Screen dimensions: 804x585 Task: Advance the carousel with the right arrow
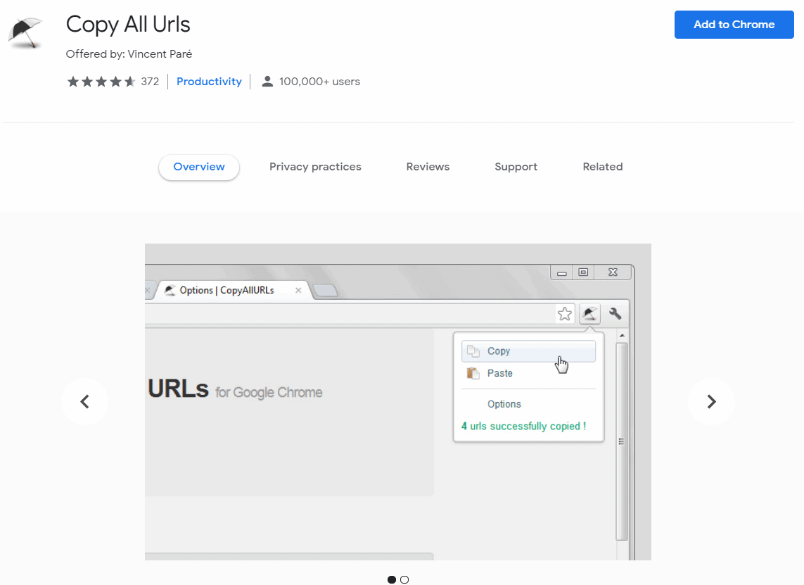[x=711, y=401]
